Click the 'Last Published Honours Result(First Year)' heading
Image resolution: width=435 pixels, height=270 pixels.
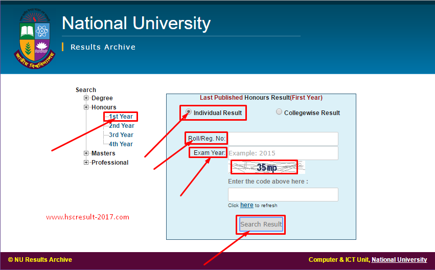coord(261,98)
